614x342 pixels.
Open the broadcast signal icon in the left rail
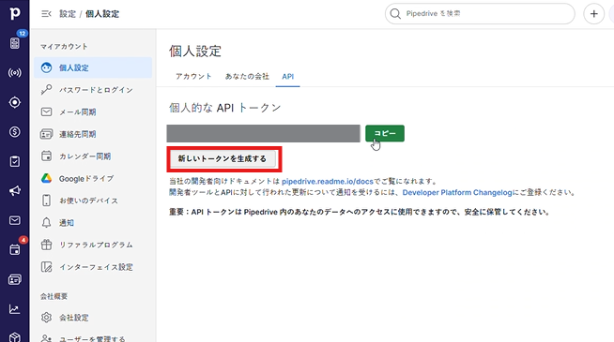pyautogui.click(x=14, y=73)
